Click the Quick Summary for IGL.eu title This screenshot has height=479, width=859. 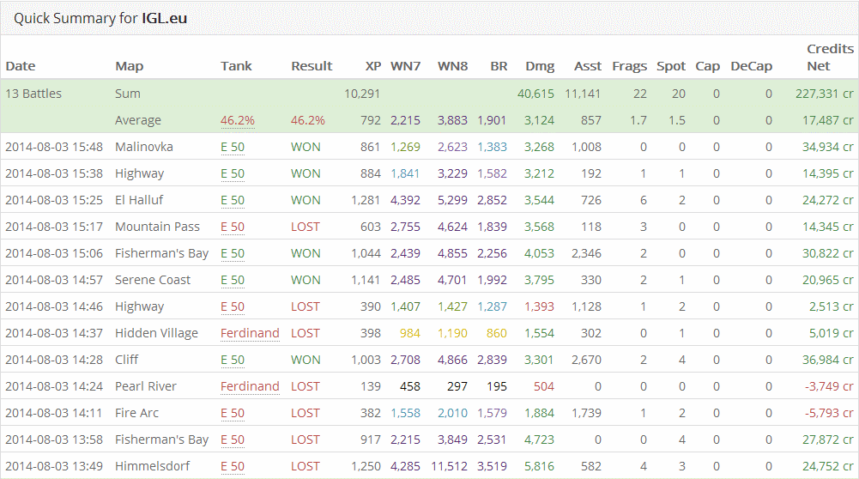pyautogui.click(x=100, y=18)
